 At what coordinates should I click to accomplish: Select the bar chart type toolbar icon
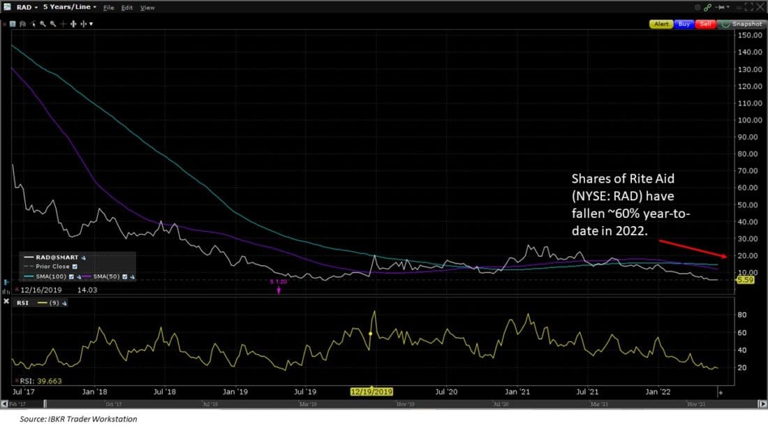point(22,24)
